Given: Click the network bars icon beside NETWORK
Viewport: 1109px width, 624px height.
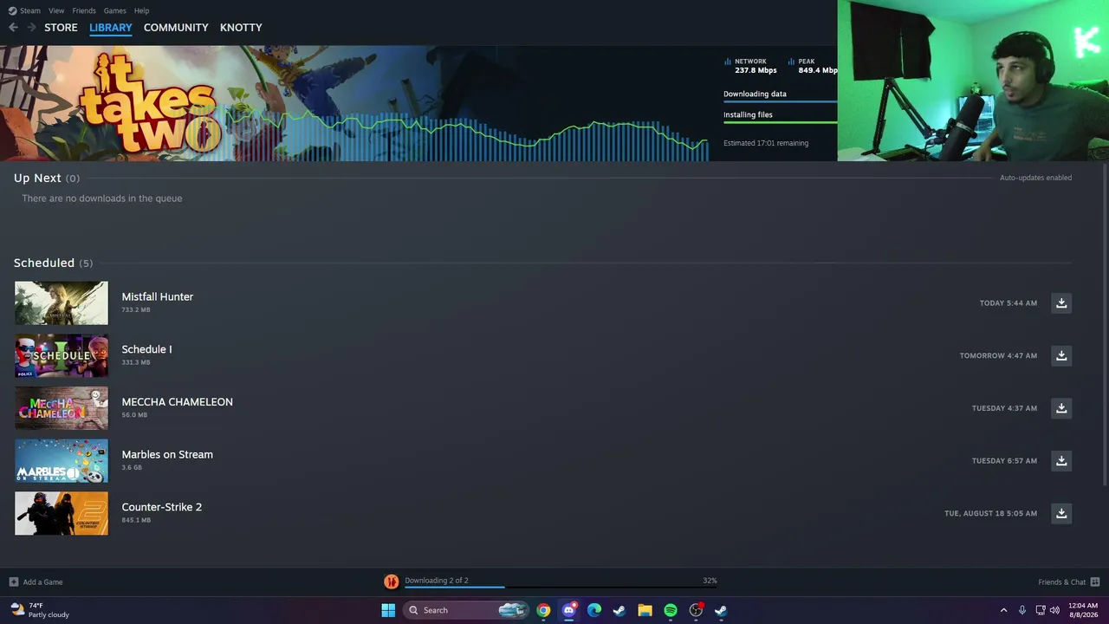Looking at the screenshot, I should tap(728, 62).
